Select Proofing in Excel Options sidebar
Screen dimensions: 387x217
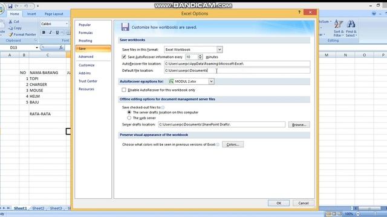[93, 40]
